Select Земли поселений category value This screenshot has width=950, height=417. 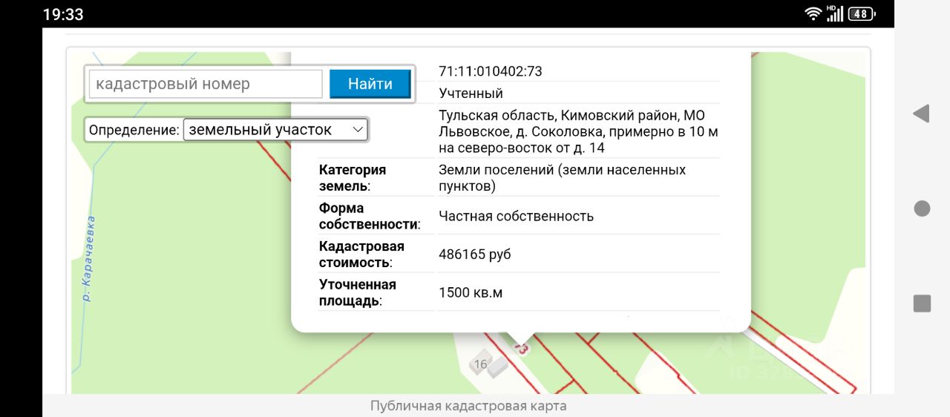click(562, 178)
